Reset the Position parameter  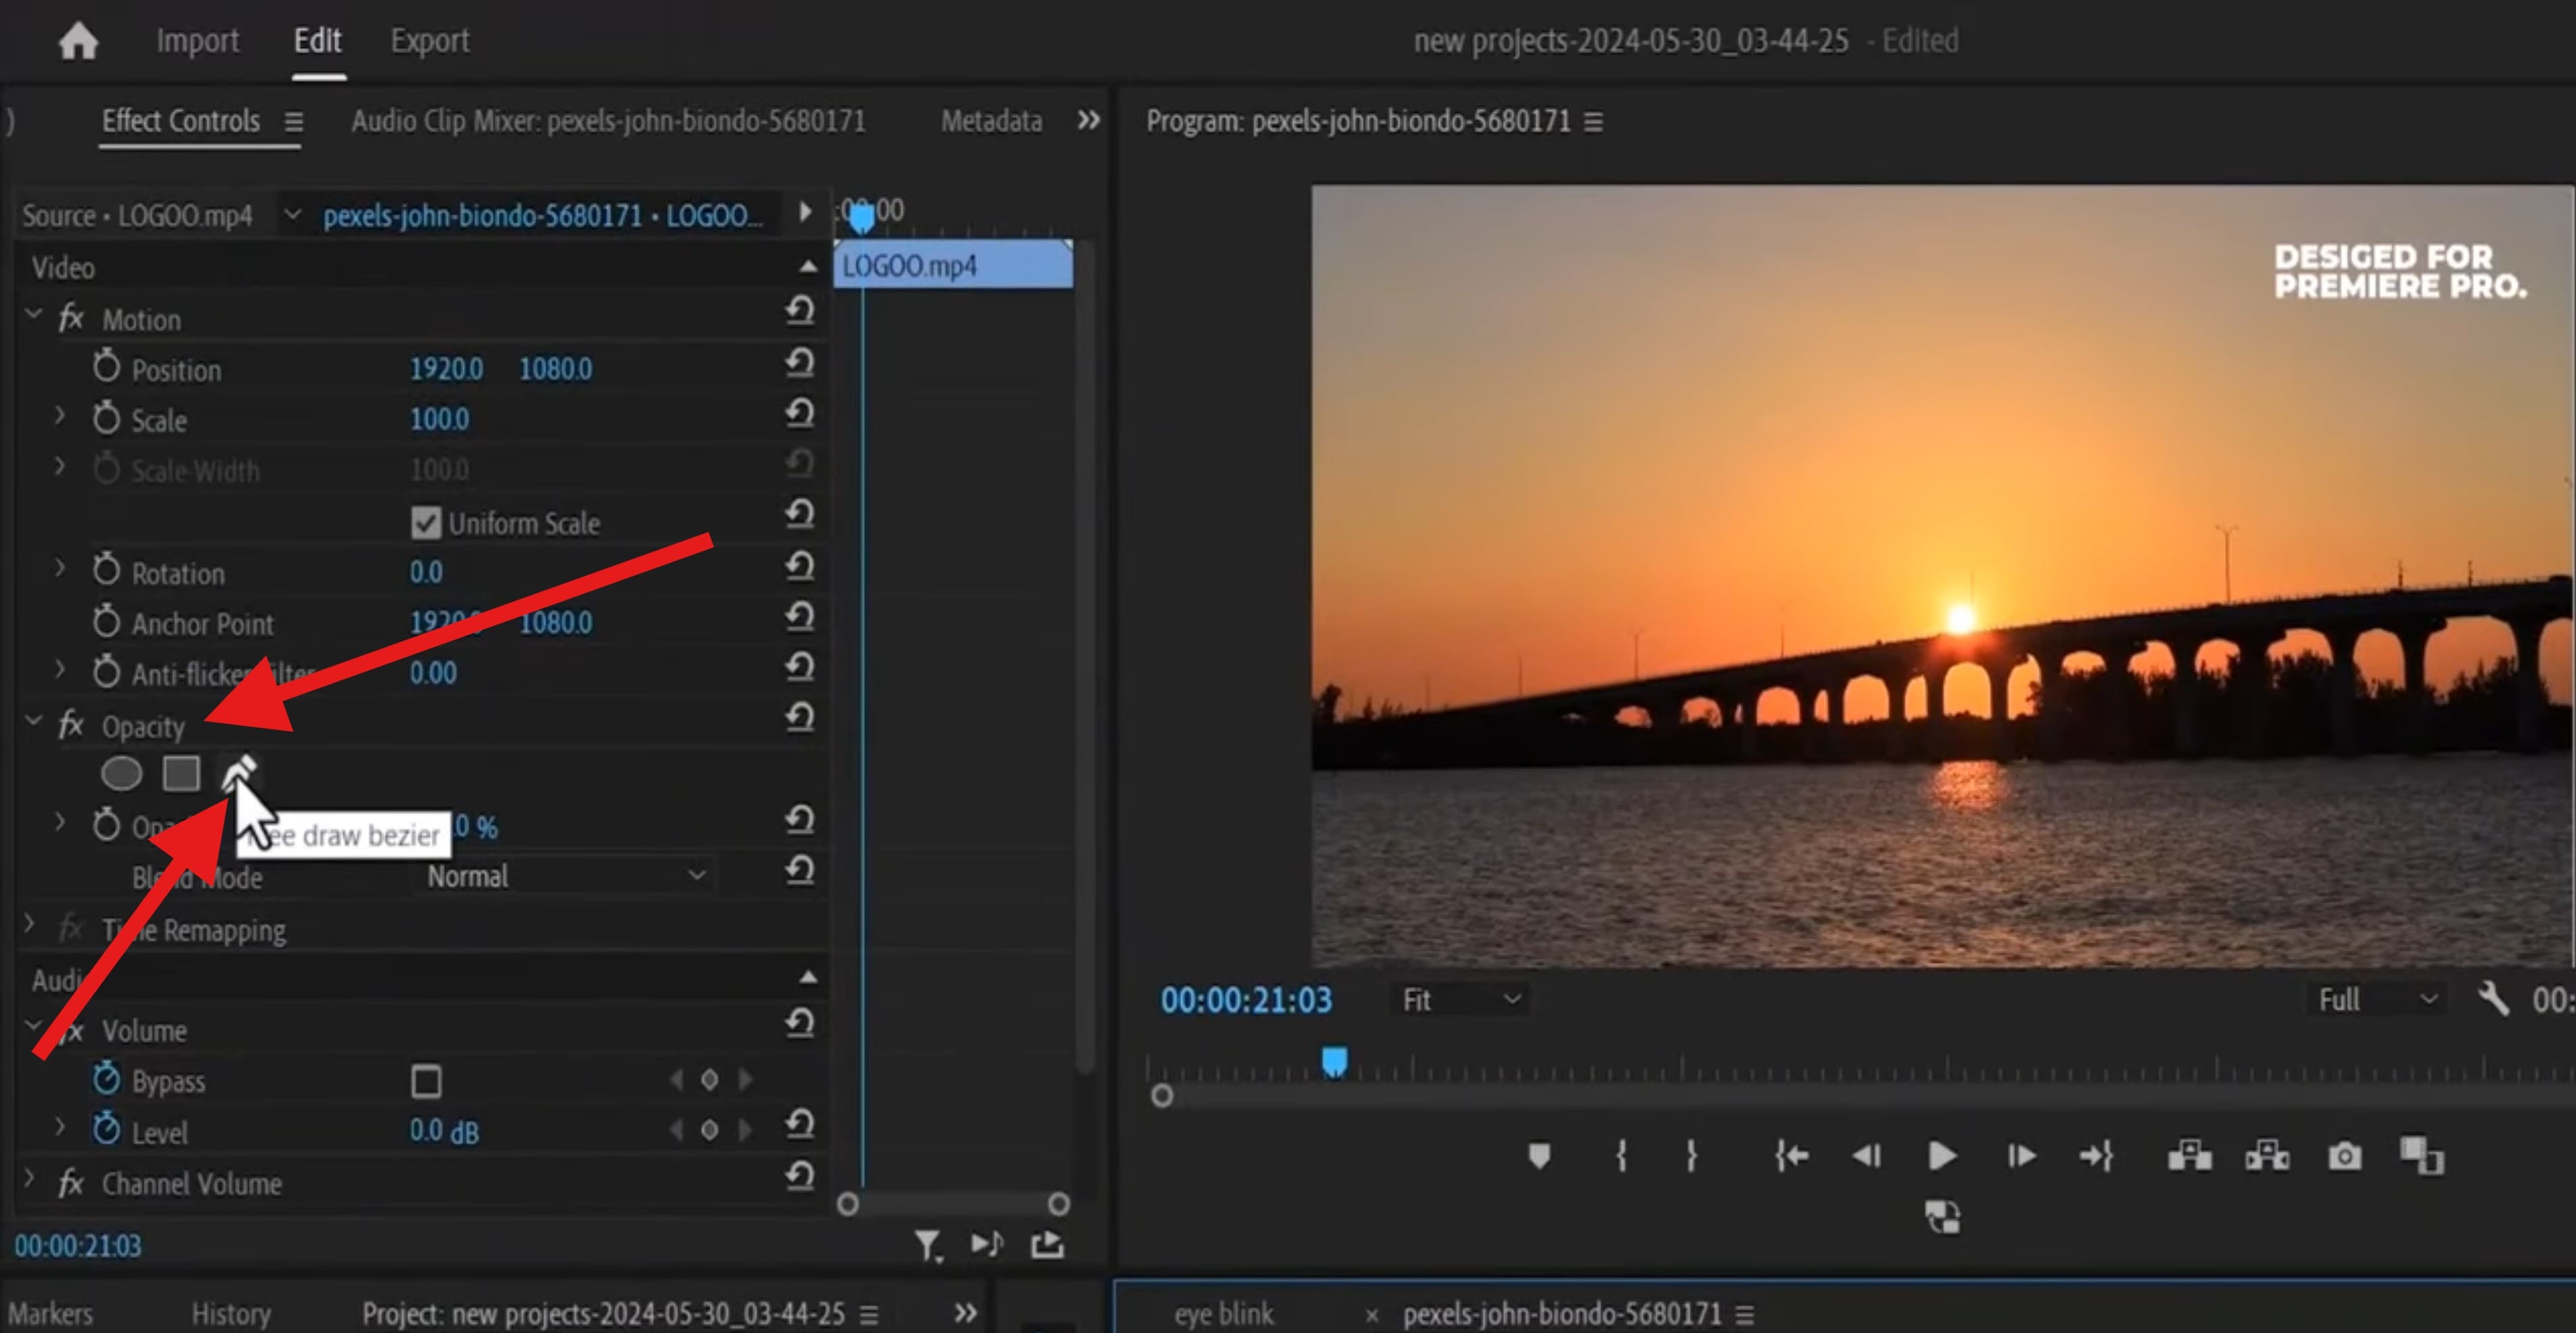tap(799, 363)
